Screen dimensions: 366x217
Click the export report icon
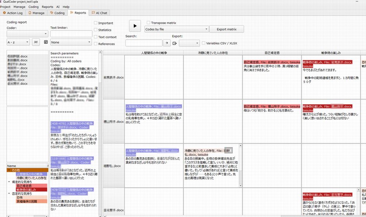[x=174, y=43]
